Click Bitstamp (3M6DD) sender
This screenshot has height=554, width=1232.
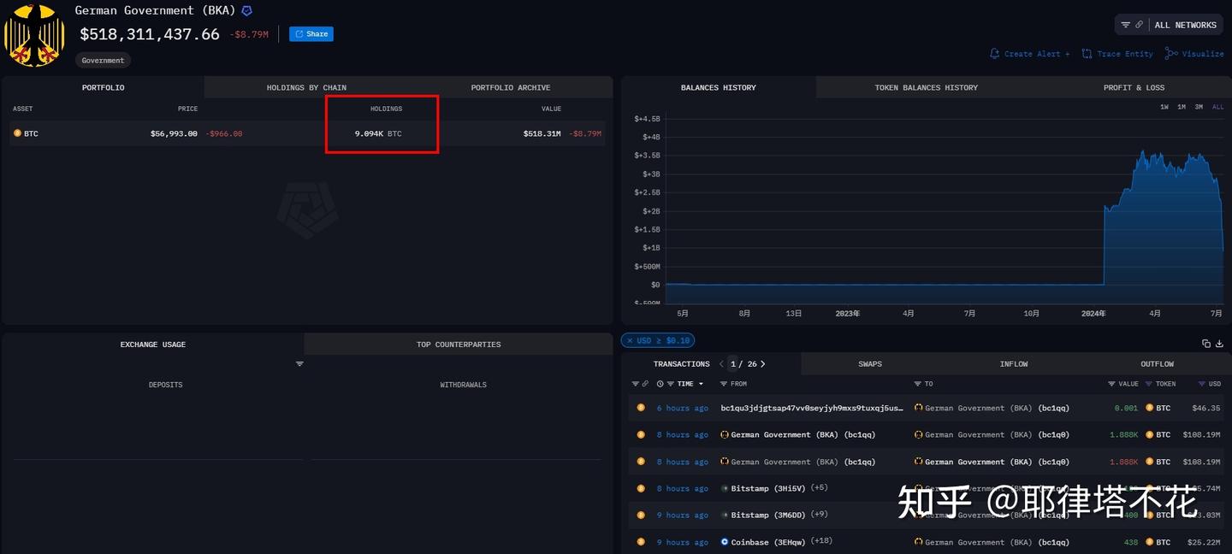click(768, 515)
